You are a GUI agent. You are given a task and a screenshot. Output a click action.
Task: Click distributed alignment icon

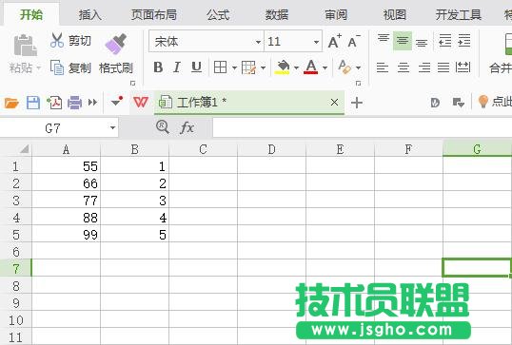463,67
